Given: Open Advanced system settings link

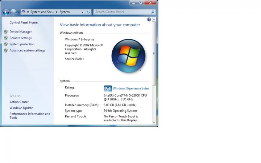Looking at the screenshot, I should pos(27,50).
